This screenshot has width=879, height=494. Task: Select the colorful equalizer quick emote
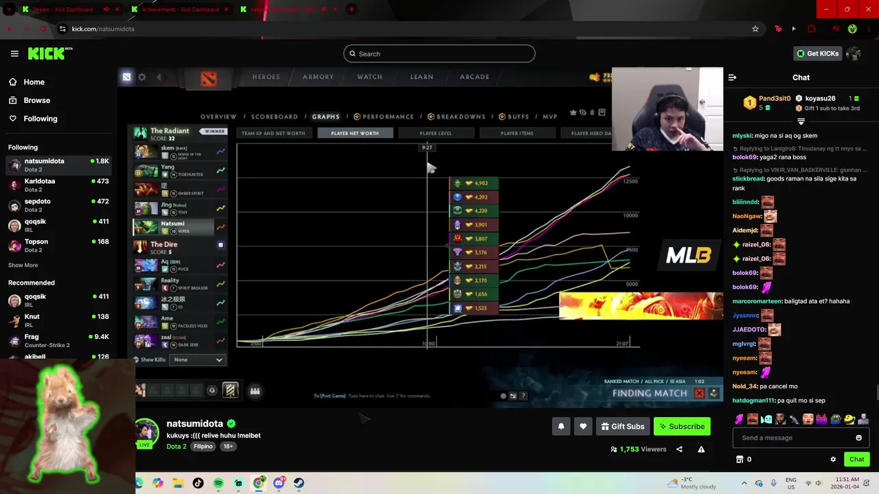click(x=821, y=419)
